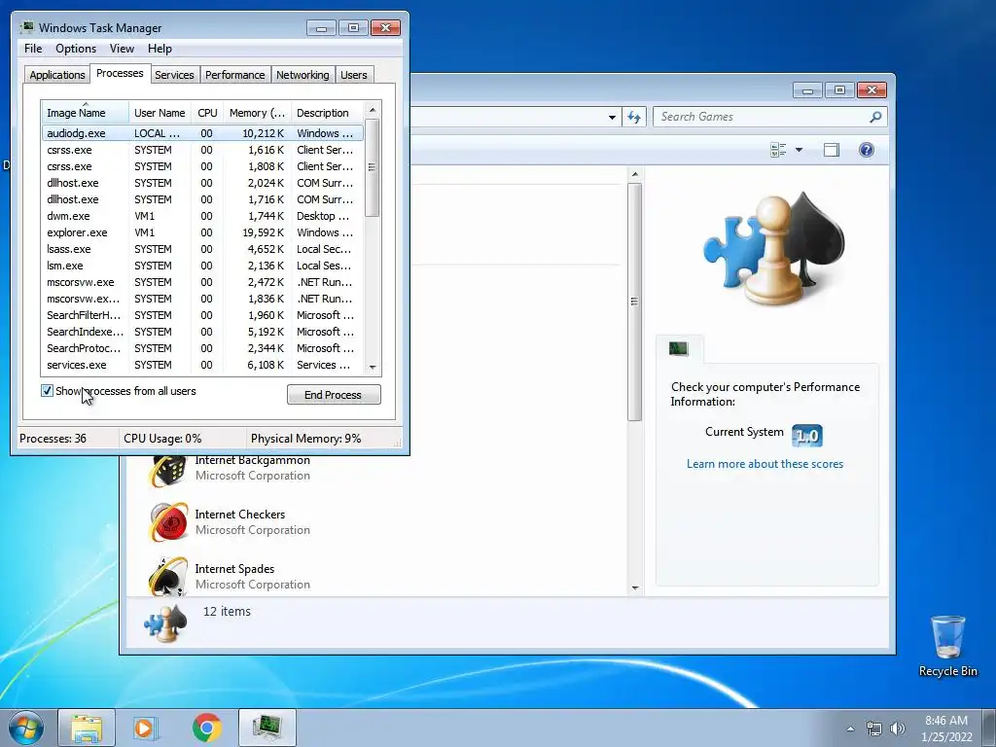
Task: Select the services.exe process row
Action: tap(202, 365)
